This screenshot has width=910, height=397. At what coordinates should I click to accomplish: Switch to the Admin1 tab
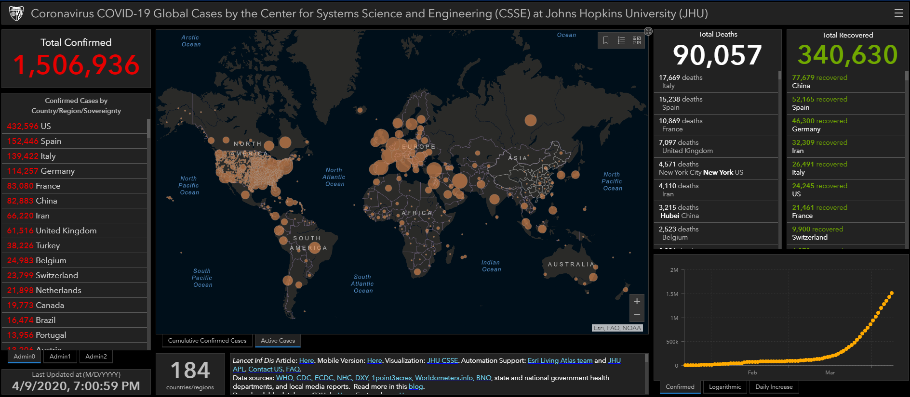pyautogui.click(x=60, y=357)
